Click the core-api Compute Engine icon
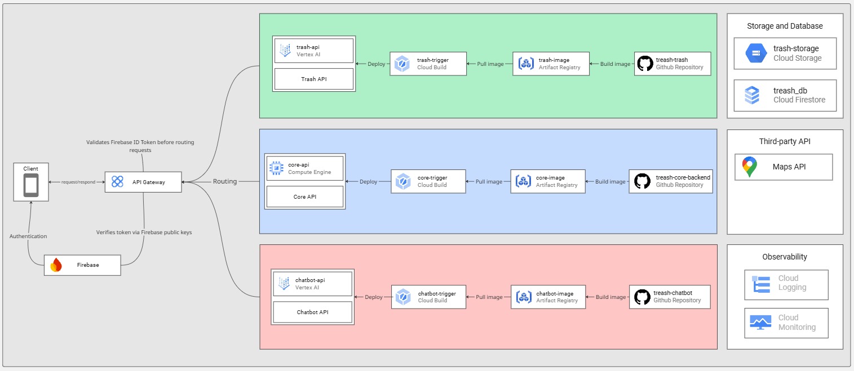The height and width of the screenshot is (371, 854). point(276,168)
